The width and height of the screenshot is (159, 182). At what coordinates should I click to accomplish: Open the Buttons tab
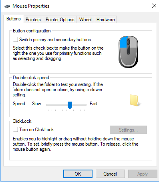14,19
